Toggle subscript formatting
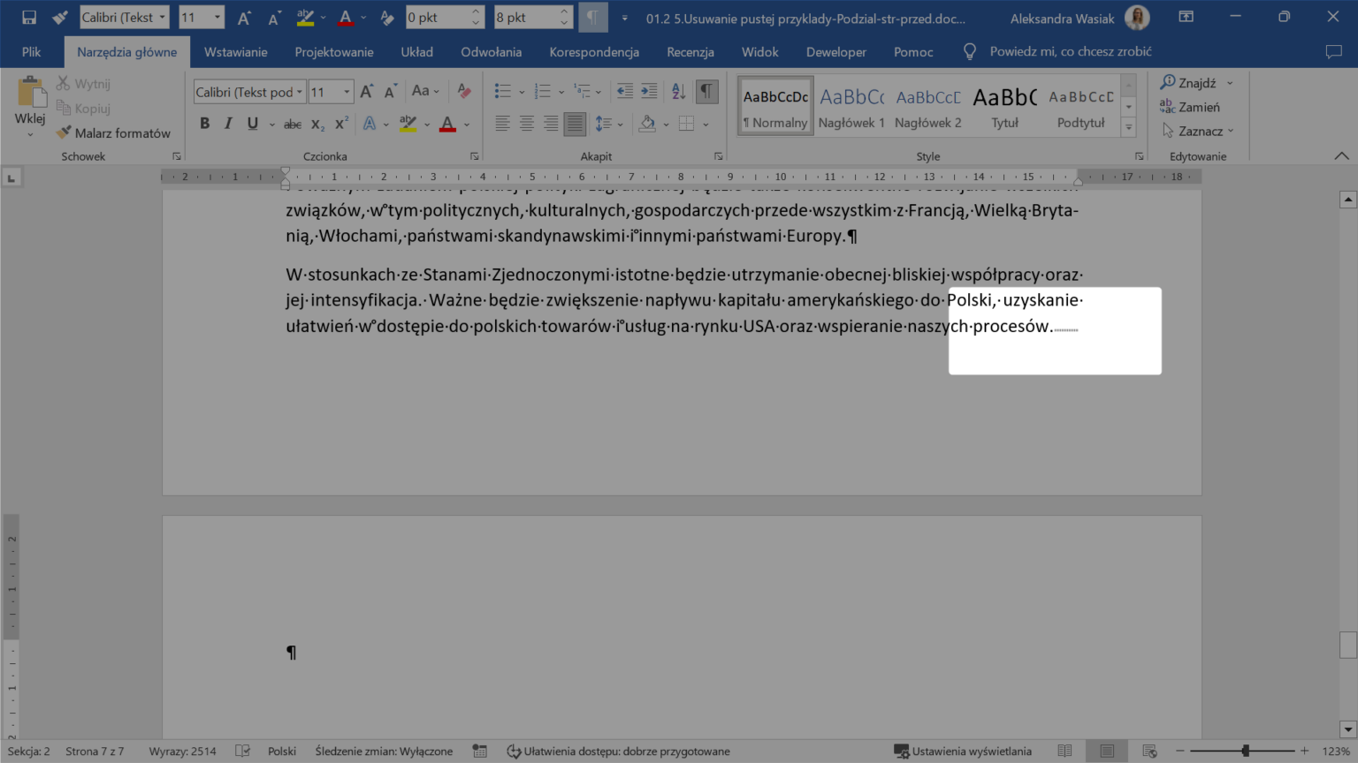 click(317, 124)
